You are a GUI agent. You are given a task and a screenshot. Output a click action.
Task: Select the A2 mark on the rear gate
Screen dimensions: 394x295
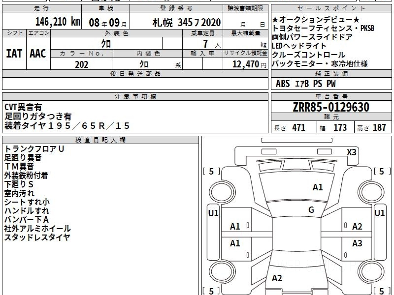[277, 278]
